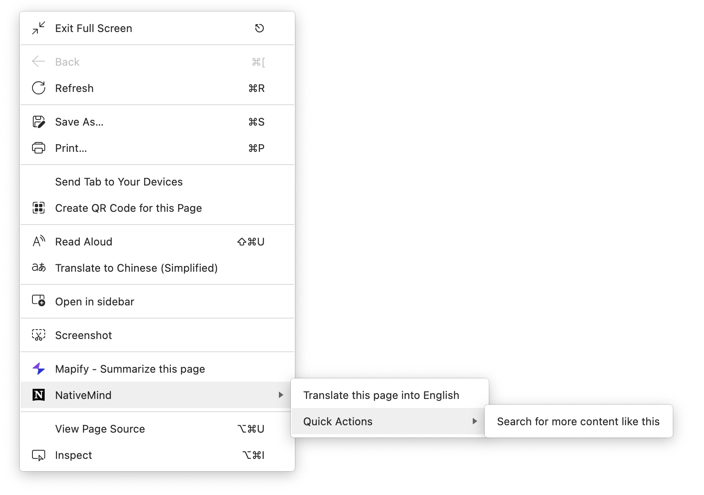Click the ⌥⌘U shortcut beside View Page Source
The height and width of the screenshot is (495, 704).
(251, 429)
